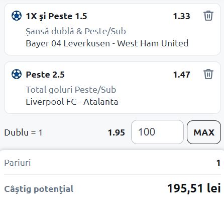The width and height of the screenshot is (224, 200).
Task: Click the 1X și Peste 1.5 title
Action: coord(56,17)
